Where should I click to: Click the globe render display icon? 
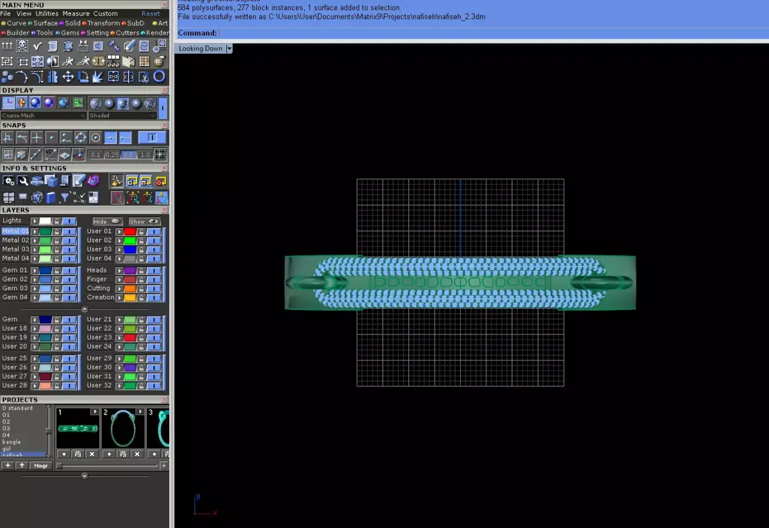63,103
